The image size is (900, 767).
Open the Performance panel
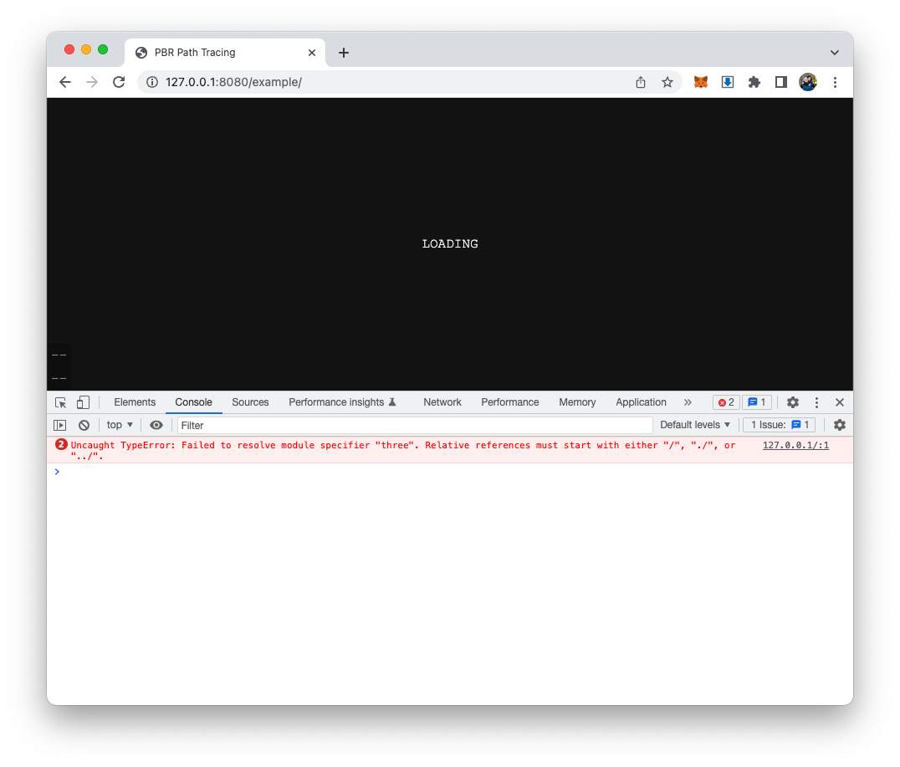coord(509,402)
